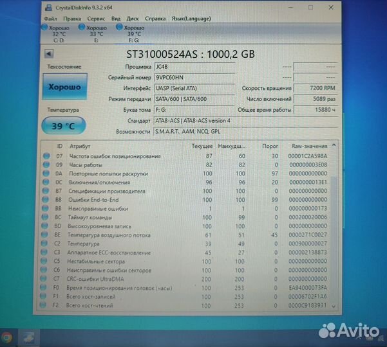Click the serial number field 9VPC60HN

tap(194, 78)
